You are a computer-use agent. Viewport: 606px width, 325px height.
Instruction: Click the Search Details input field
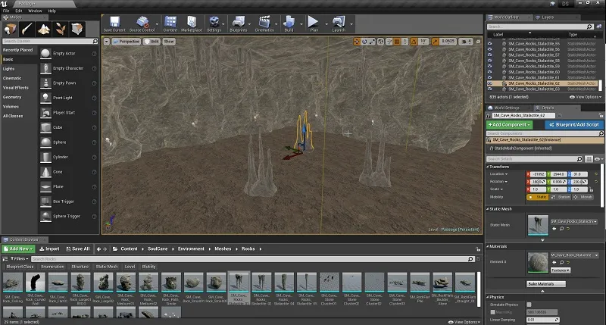(x=535, y=159)
